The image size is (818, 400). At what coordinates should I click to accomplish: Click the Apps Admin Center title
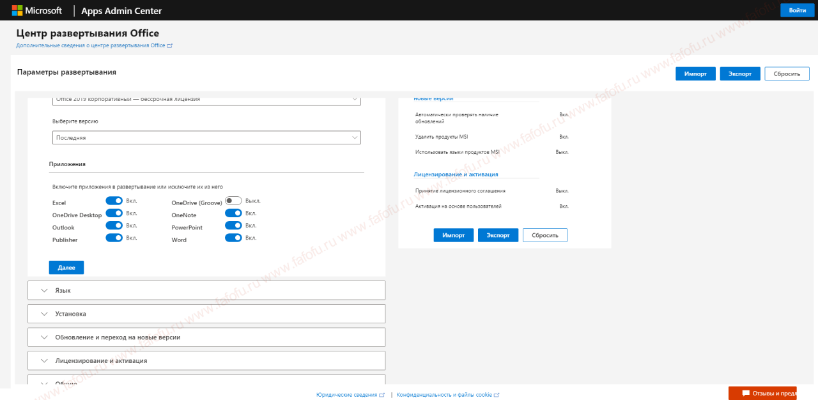click(121, 11)
